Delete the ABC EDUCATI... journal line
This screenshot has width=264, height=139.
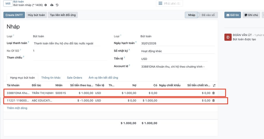point(213,101)
